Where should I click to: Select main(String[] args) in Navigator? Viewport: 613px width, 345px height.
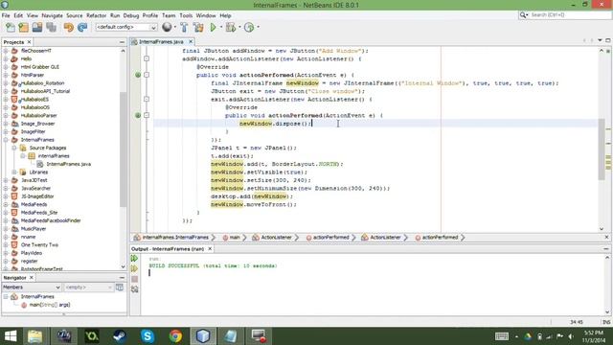click(50, 305)
